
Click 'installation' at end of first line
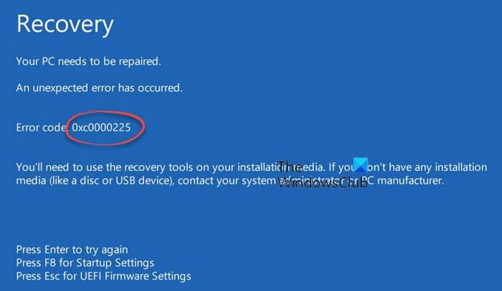point(461,167)
